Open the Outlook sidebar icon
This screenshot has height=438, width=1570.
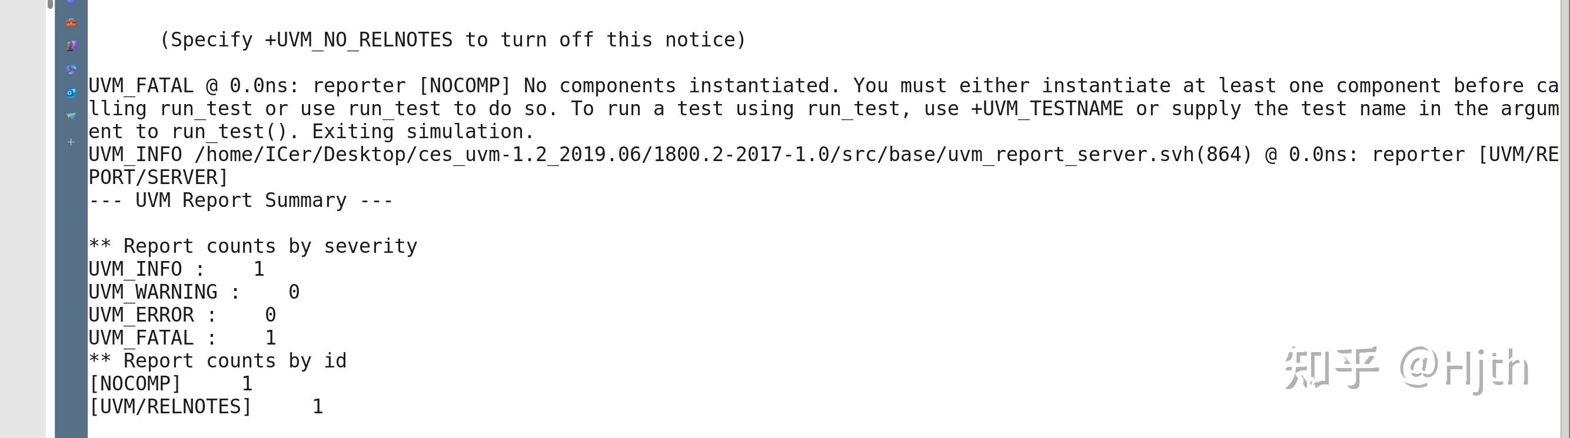click(71, 92)
